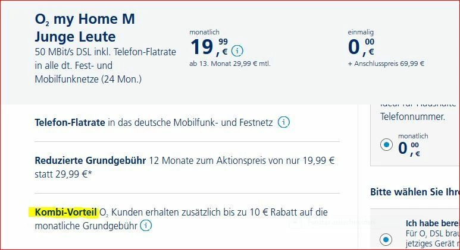Click the "statt 29,99 €*" text
This screenshot has width=460, height=250.
coord(63,173)
